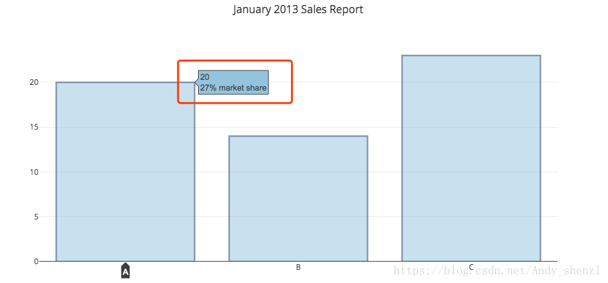Click the 0 tick label on y-axis

(x=36, y=261)
